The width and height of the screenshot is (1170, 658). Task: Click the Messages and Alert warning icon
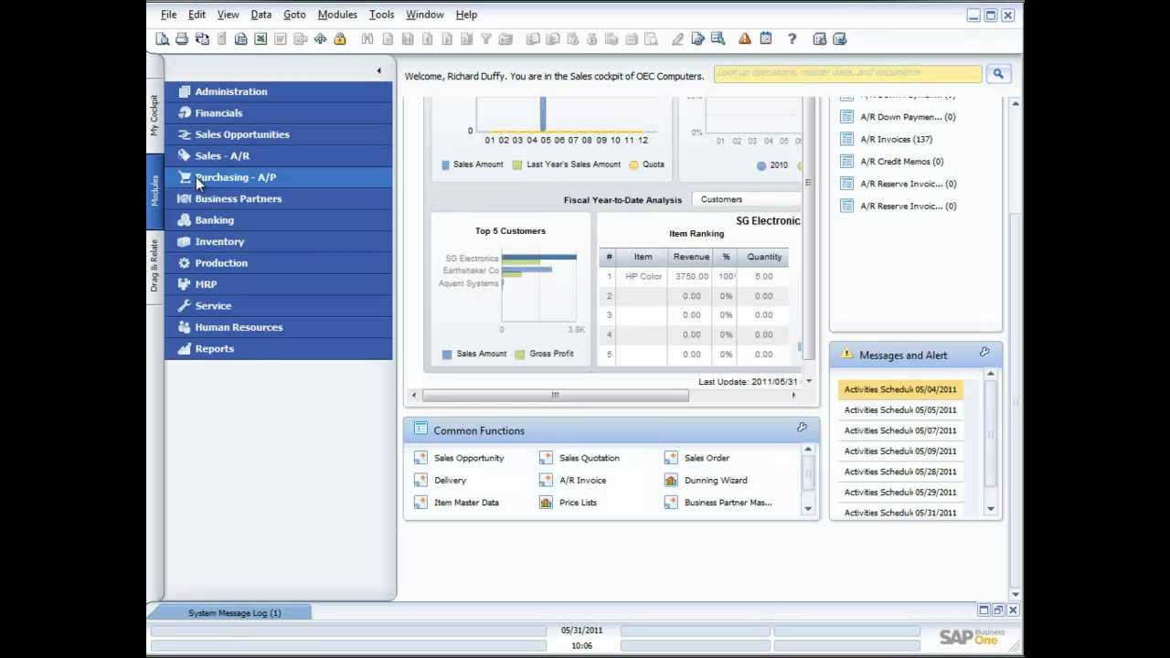click(846, 355)
